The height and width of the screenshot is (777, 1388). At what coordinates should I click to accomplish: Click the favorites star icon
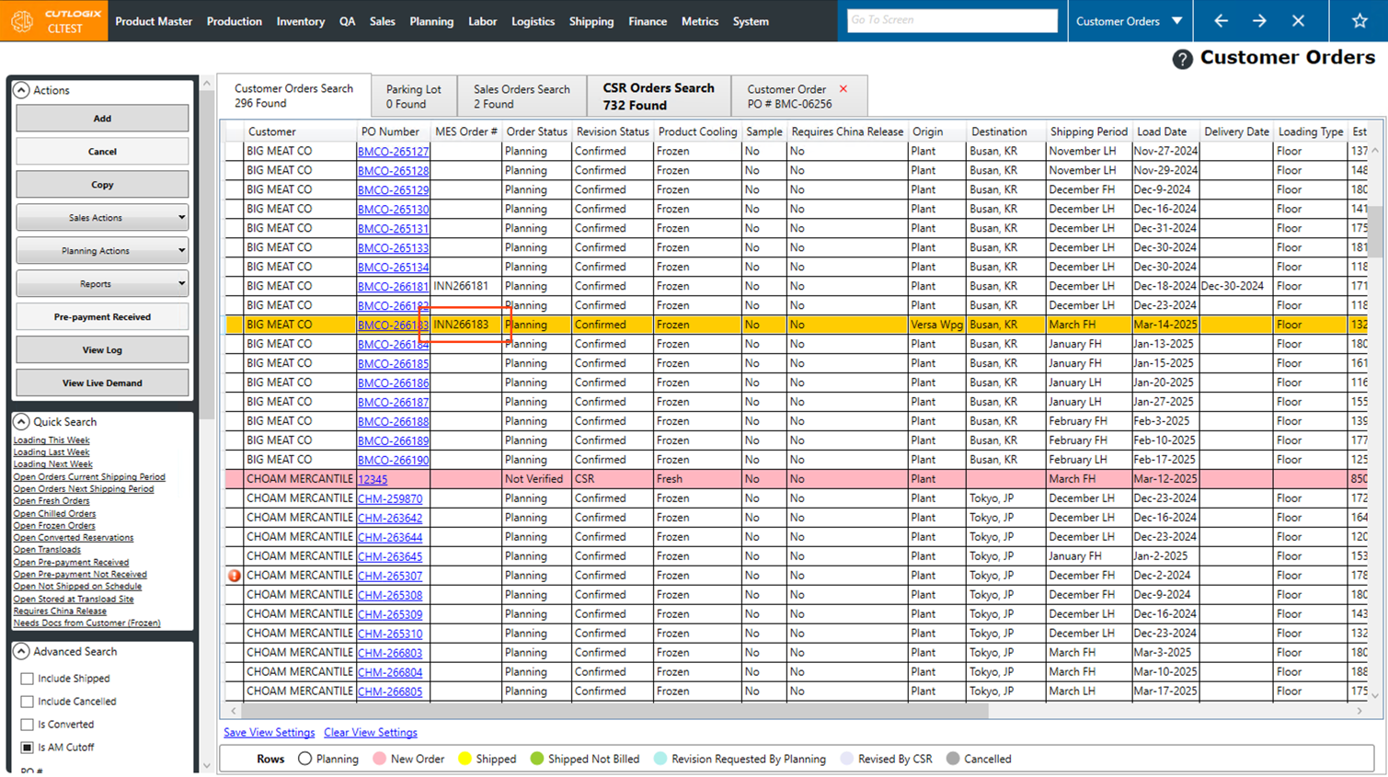click(1359, 20)
